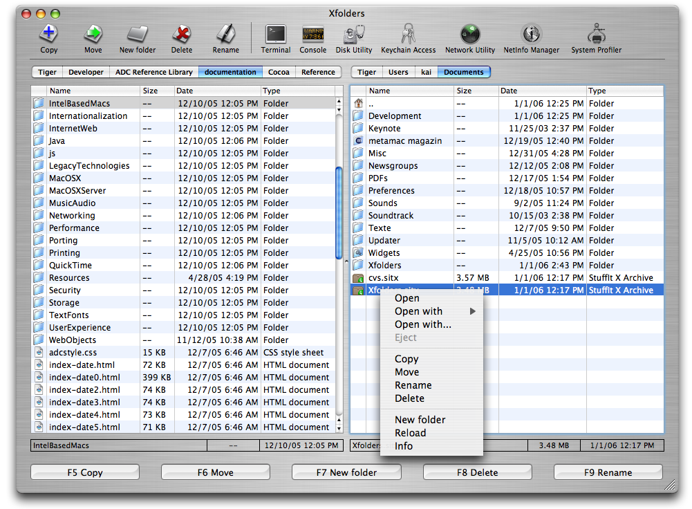Click the F7 New folder button
The height and width of the screenshot is (509, 692).
346,472
